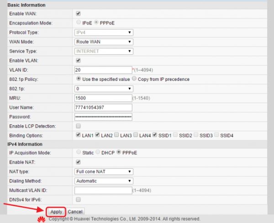Check LAN3 binding option

116,135
